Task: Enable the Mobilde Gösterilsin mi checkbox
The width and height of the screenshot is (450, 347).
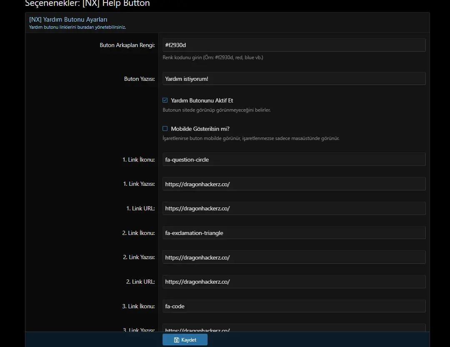Action: 165,129
